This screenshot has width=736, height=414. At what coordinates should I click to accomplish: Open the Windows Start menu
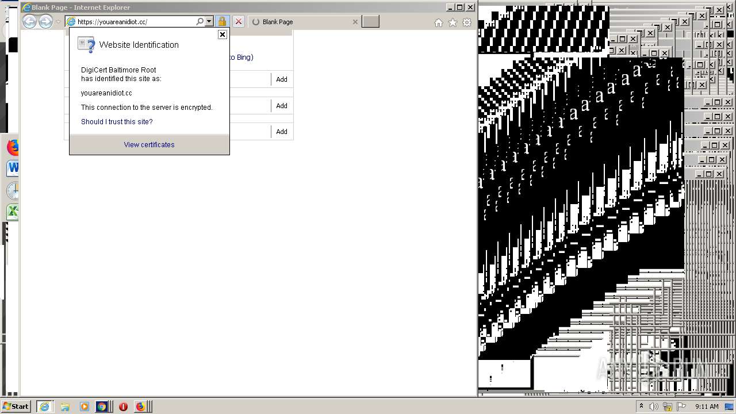coord(16,407)
